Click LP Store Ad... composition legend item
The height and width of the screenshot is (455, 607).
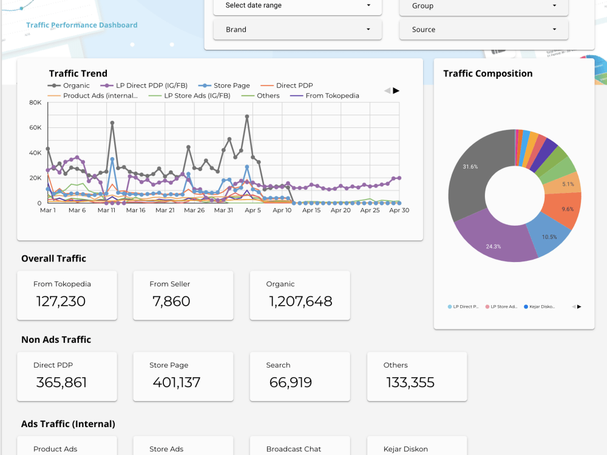point(501,306)
